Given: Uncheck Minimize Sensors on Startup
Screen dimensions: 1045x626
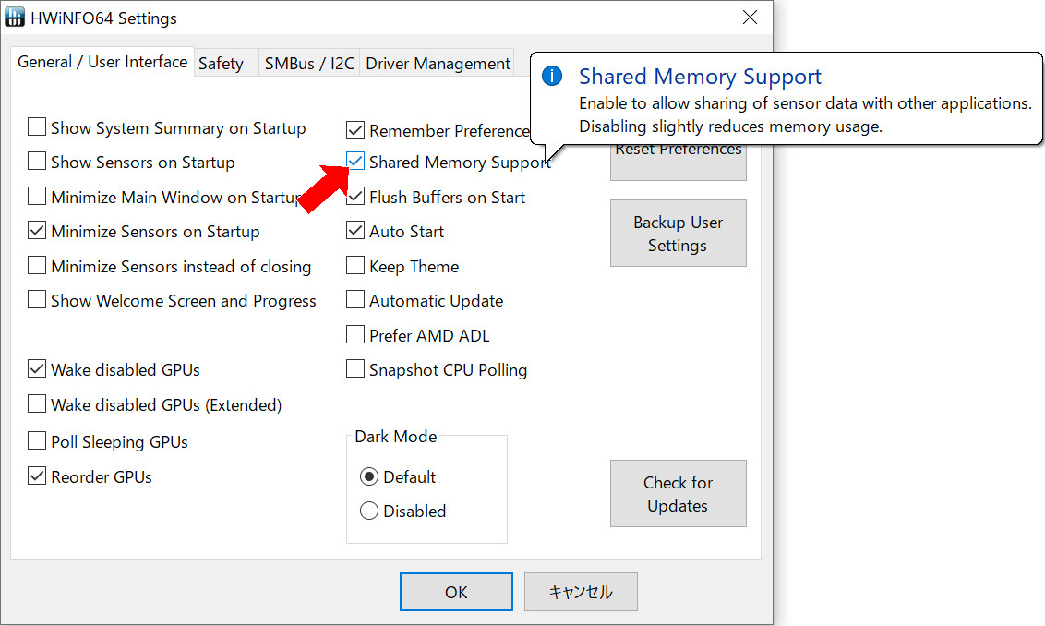Looking at the screenshot, I should (37, 231).
